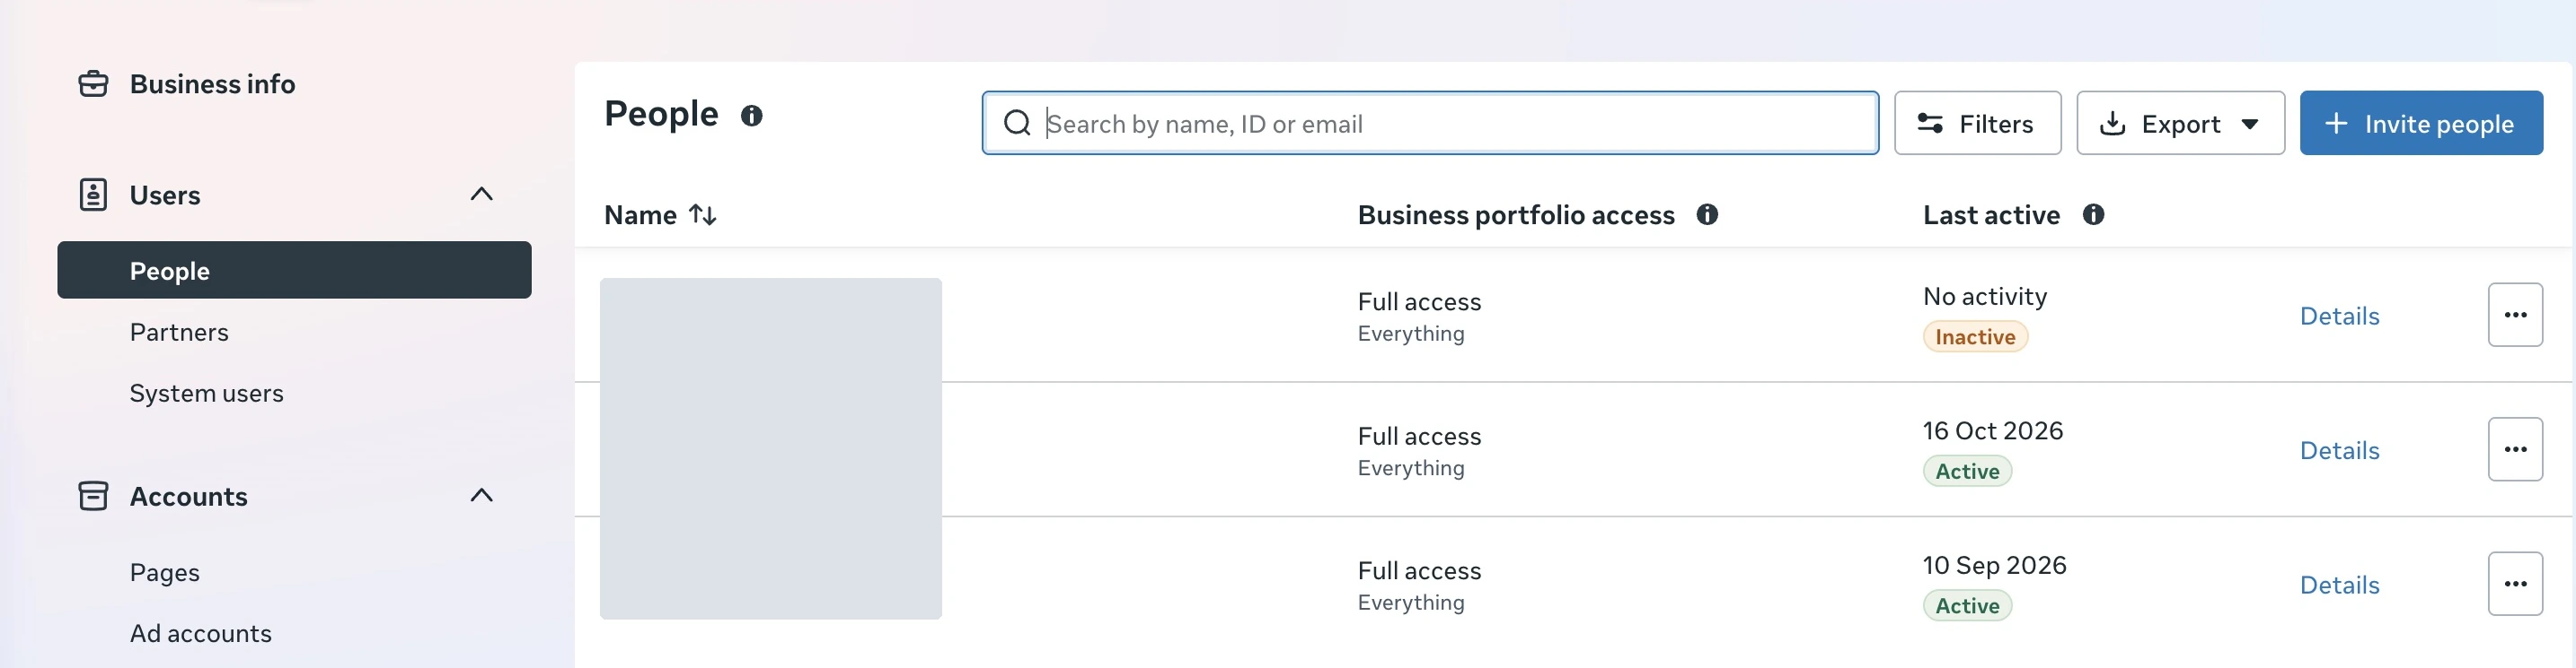The image size is (2576, 668).
Task: Go to Partners in the sidebar
Action: point(179,333)
